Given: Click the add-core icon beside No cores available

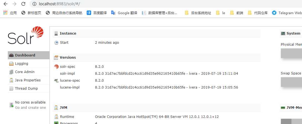Looking at the screenshot, I should pos(12,105).
